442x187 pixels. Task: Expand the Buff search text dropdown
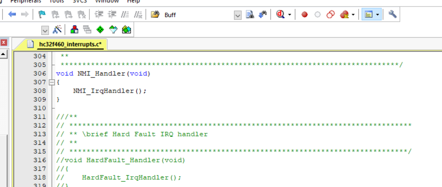(237, 15)
